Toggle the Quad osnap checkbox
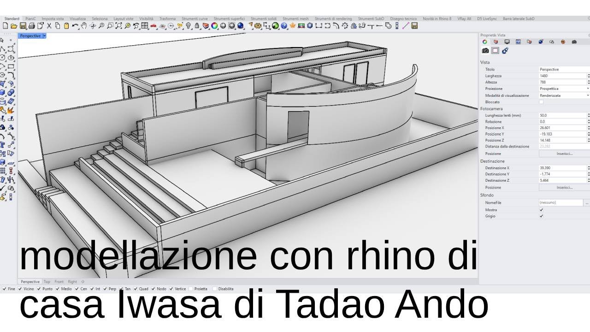 (136, 289)
